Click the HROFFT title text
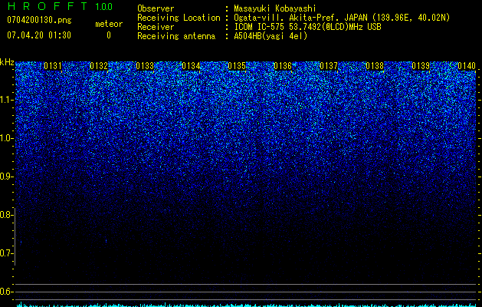Screen dimensions: 482x307 coord(48,6)
